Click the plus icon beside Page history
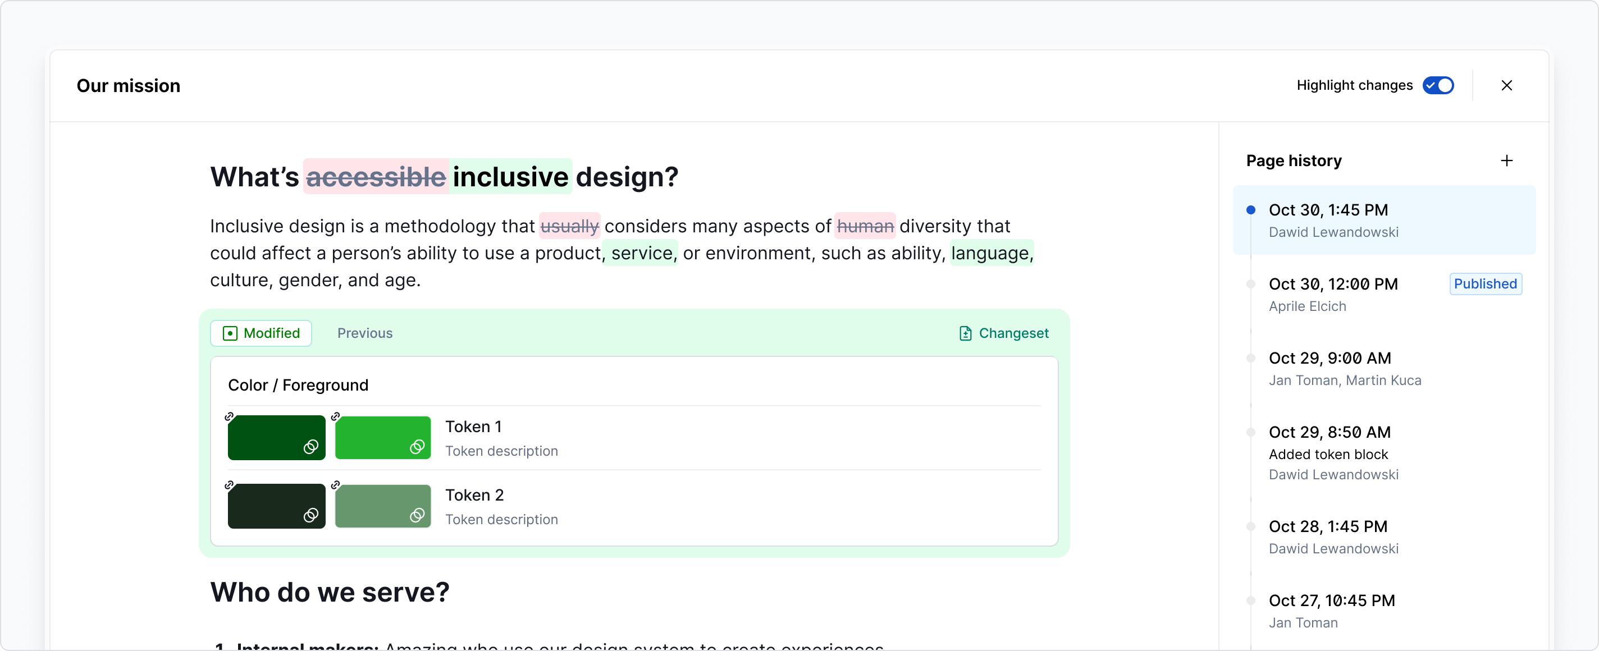Image resolution: width=1599 pixels, height=651 pixels. 1506,161
